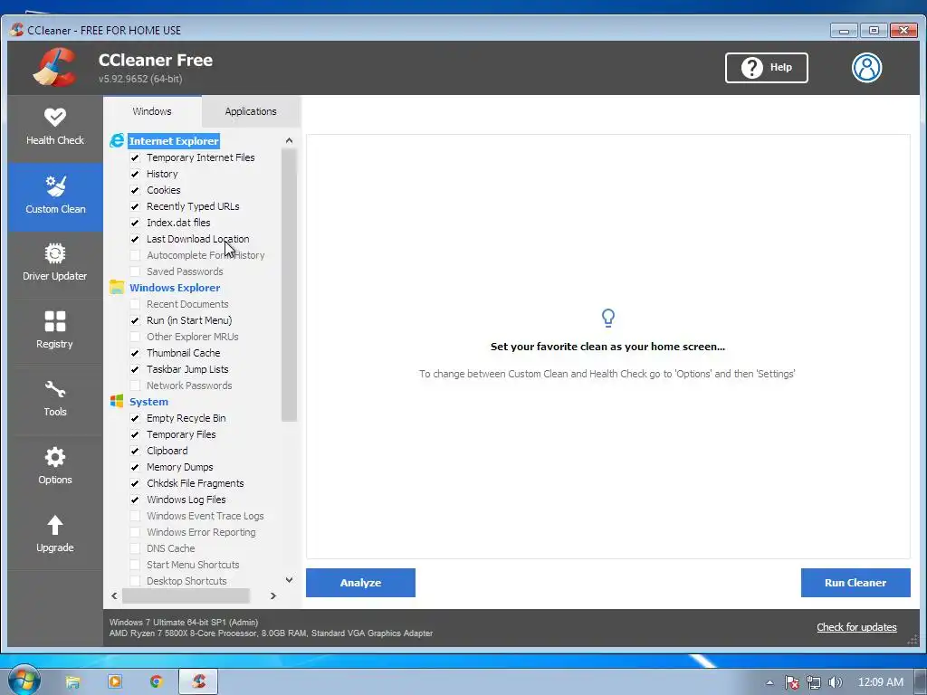Select the Internet Explorer heading

[174, 140]
